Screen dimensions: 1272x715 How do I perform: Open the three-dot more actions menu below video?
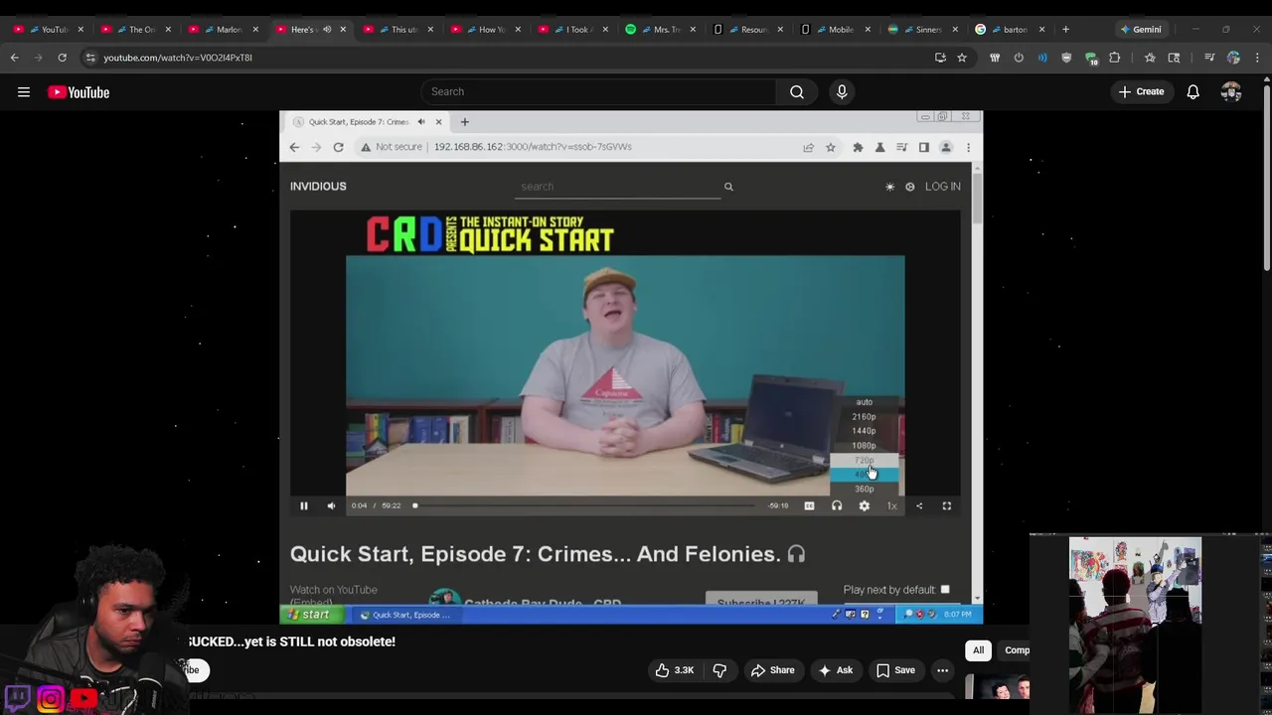(942, 670)
